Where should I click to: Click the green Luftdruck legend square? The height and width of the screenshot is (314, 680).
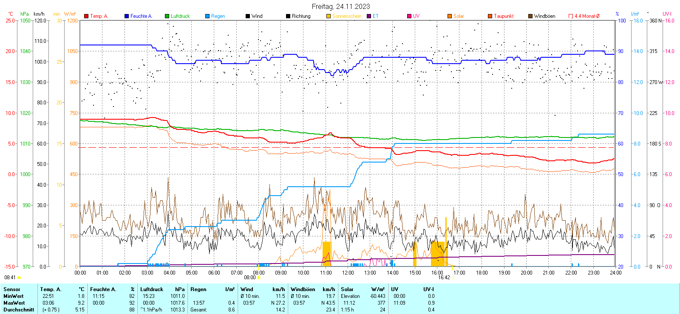pos(167,16)
